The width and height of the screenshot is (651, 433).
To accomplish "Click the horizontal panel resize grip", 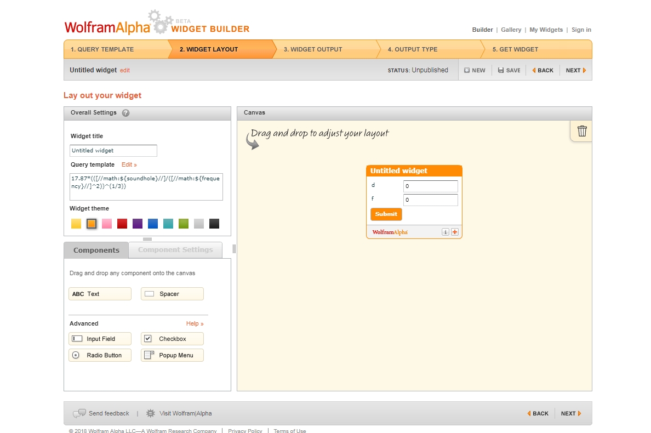I will pos(147,239).
